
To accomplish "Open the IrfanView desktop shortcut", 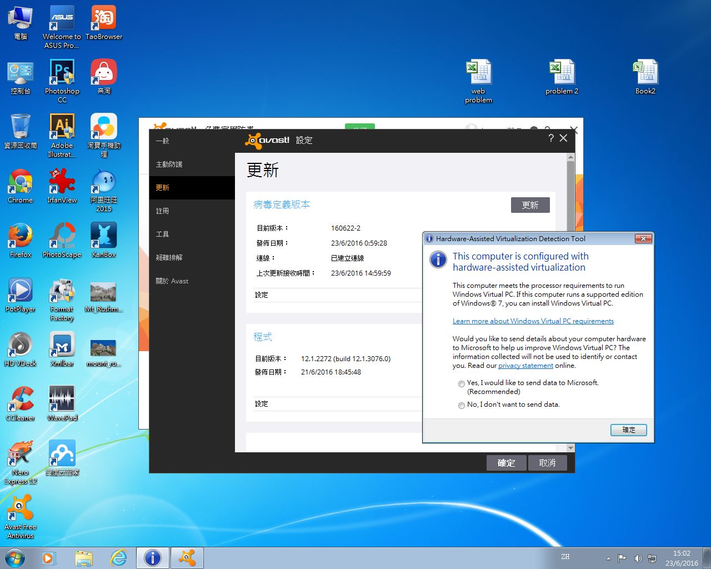I will tap(62, 183).
